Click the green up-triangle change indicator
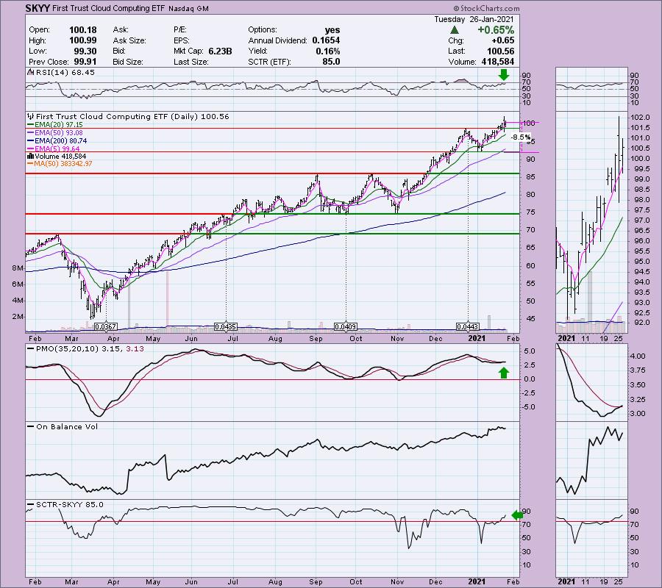Image resolution: width=662 pixels, height=588 pixels. pyautogui.click(x=455, y=30)
